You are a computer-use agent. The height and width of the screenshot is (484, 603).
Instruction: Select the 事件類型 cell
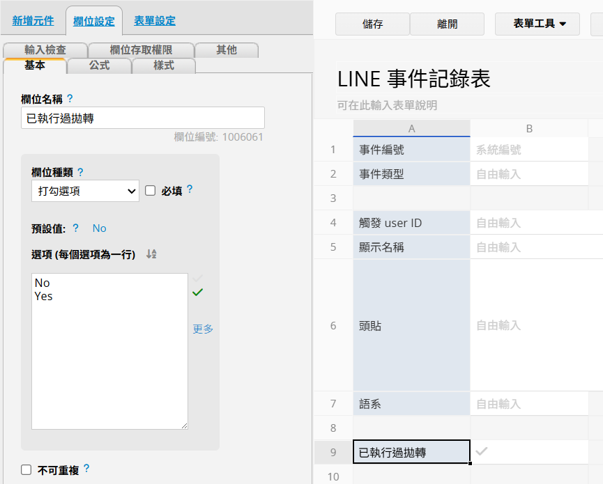[411, 174]
